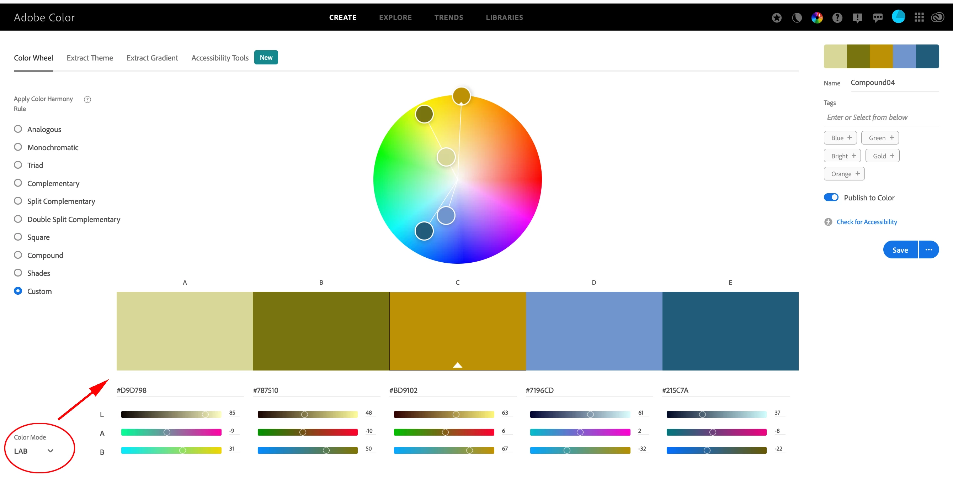
Task: Open the more options button beside Save
Action: [928, 249]
